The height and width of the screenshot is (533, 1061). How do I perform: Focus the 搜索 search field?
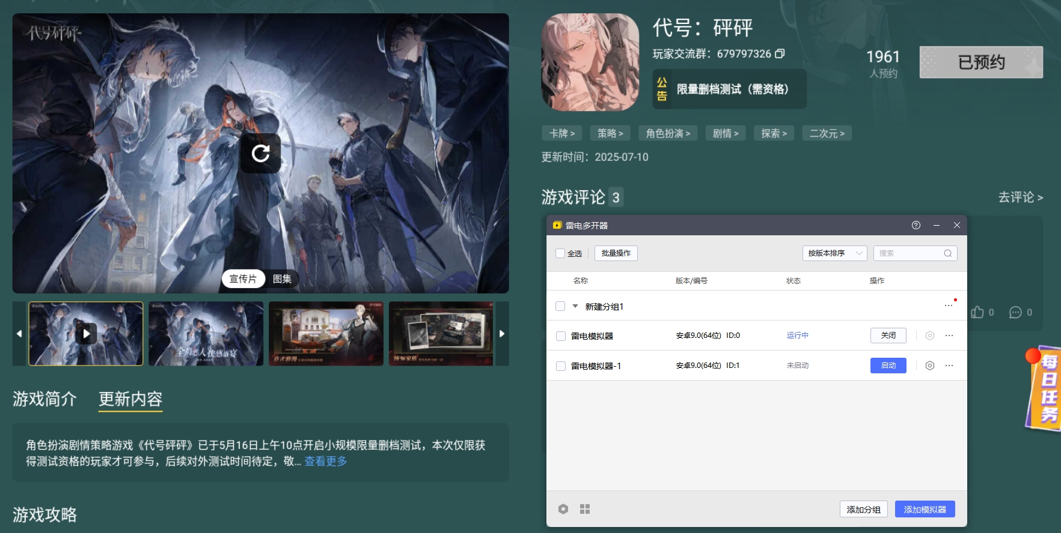point(915,253)
